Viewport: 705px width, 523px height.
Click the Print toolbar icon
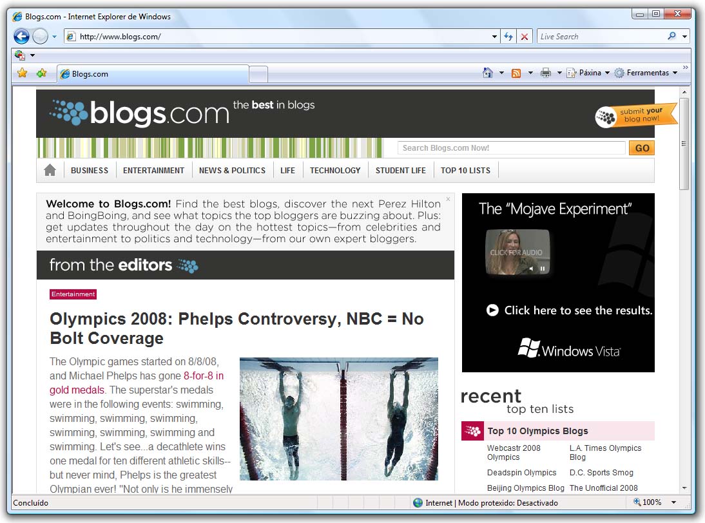pyautogui.click(x=545, y=73)
